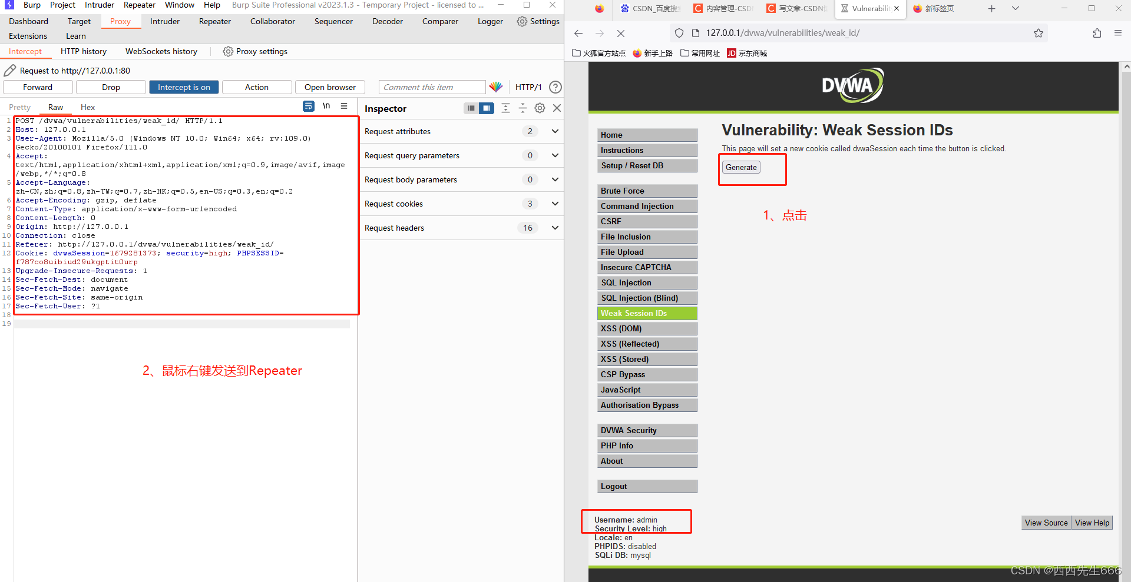Image resolution: width=1131 pixels, height=582 pixels.
Task: Forward the intercepted request
Action: pyautogui.click(x=38, y=87)
